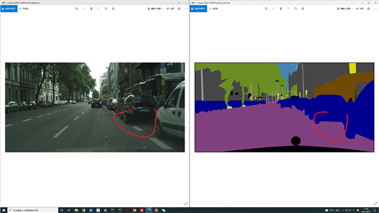This screenshot has width=379, height=213.
Task: Click 'Add to' button in left Photos window
Action: 24,9
